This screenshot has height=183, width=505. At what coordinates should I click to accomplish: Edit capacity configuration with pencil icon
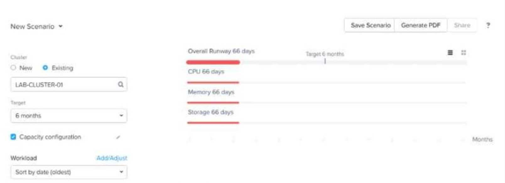click(118, 137)
